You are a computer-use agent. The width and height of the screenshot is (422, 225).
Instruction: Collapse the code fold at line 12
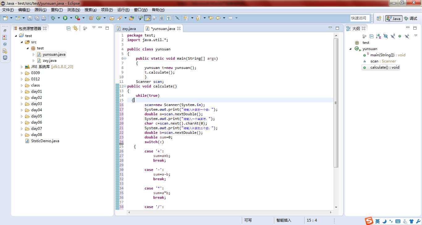tap(125, 86)
